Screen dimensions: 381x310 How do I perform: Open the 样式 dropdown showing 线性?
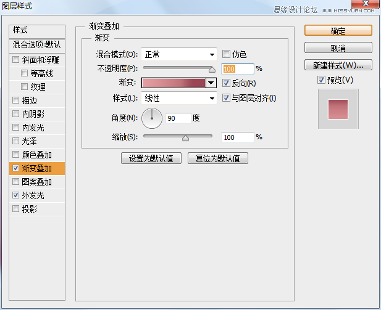coord(179,98)
